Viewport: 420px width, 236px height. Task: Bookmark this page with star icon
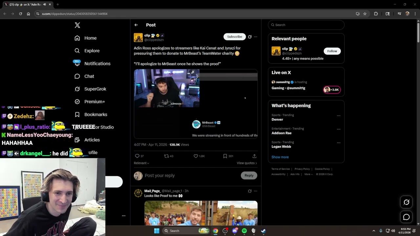[x=365, y=14]
